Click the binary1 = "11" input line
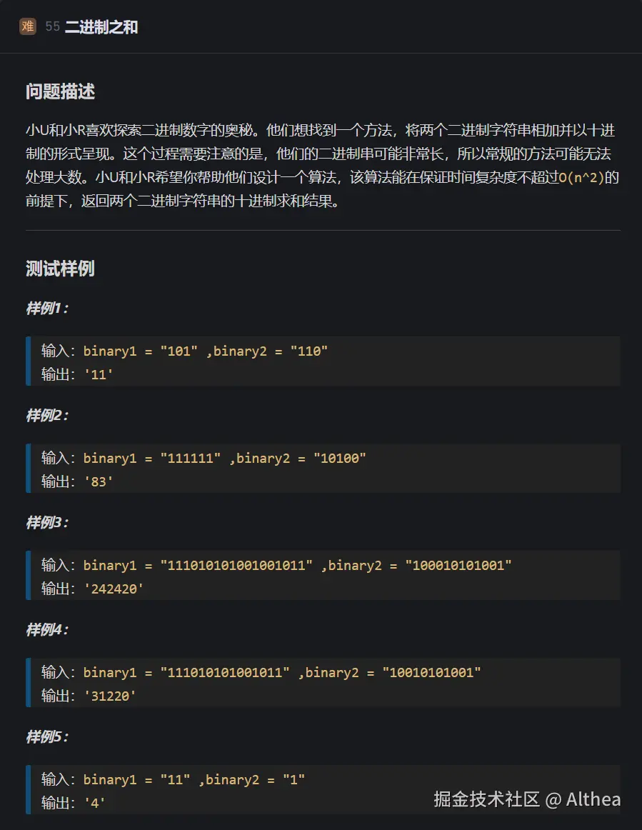 click(173, 779)
